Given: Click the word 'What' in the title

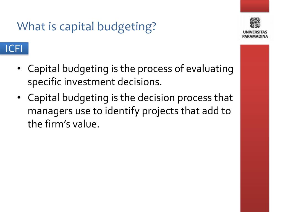Looking at the screenshot, I should coord(31,26).
